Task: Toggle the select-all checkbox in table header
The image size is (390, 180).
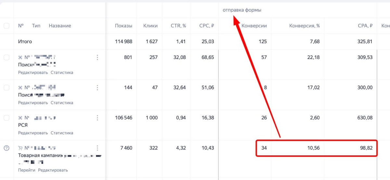Action: (x=6, y=26)
